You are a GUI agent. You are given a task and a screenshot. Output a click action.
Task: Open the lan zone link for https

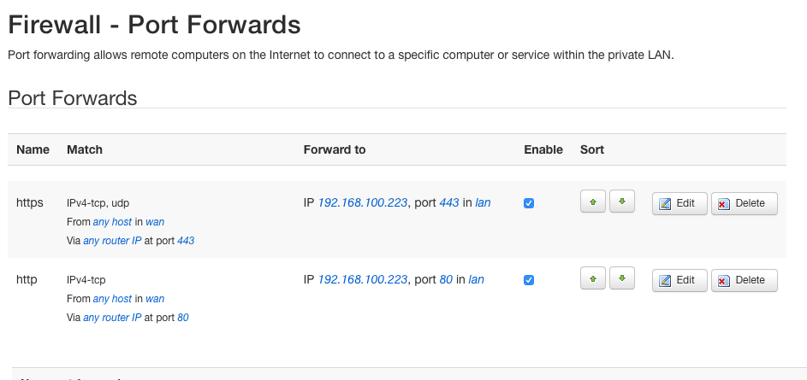tap(483, 203)
